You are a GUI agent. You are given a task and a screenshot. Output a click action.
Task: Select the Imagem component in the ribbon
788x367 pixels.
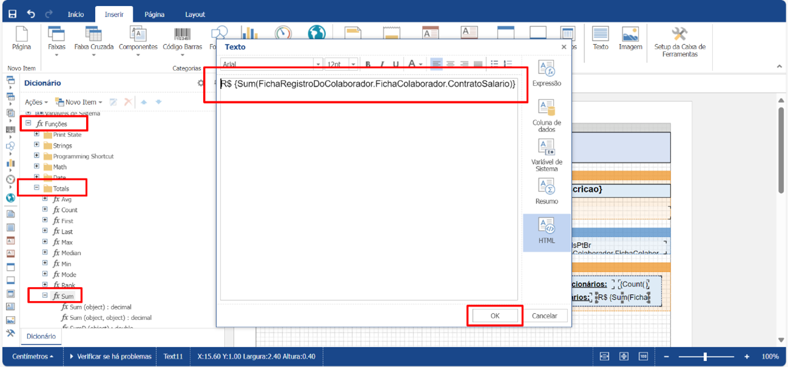coord(630,38)
